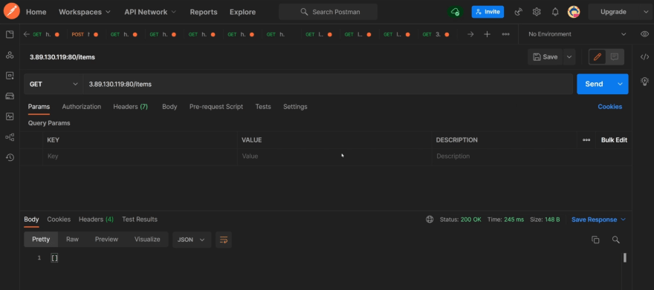Click the globe network icon near Status

(430, 220)
